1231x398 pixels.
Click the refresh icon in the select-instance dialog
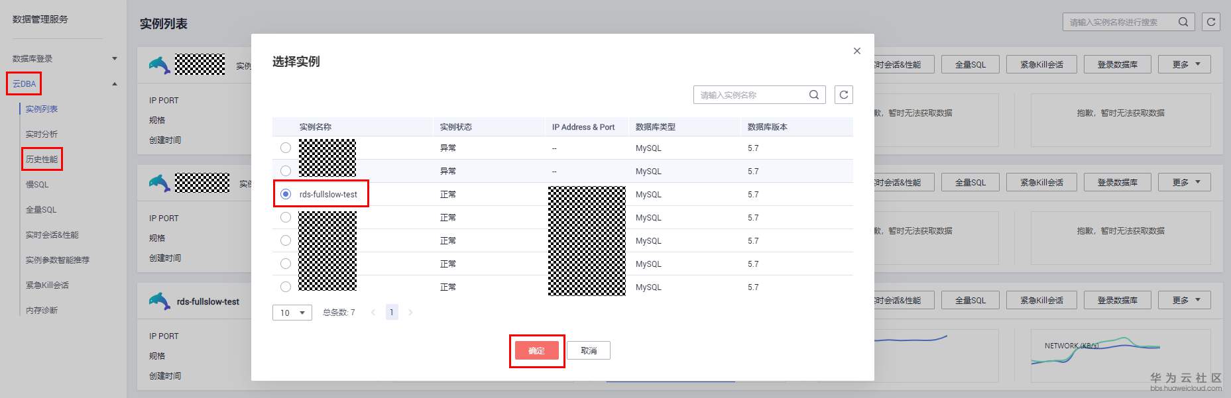843,95
